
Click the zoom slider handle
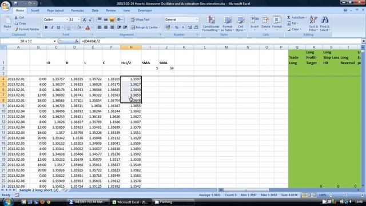(347, 195)
